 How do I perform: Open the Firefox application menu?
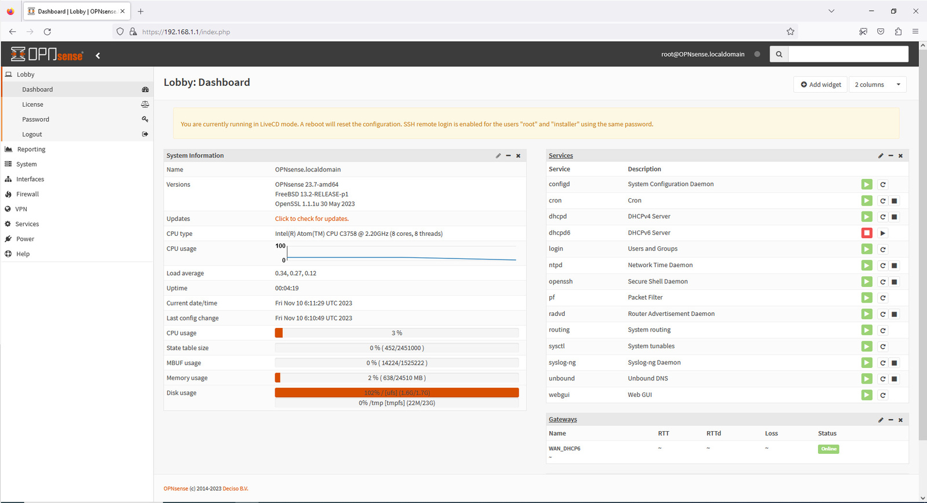[915, 32]
